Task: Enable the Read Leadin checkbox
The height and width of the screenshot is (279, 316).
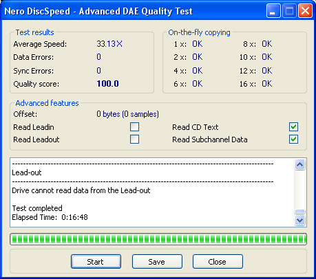Action: 134,126
